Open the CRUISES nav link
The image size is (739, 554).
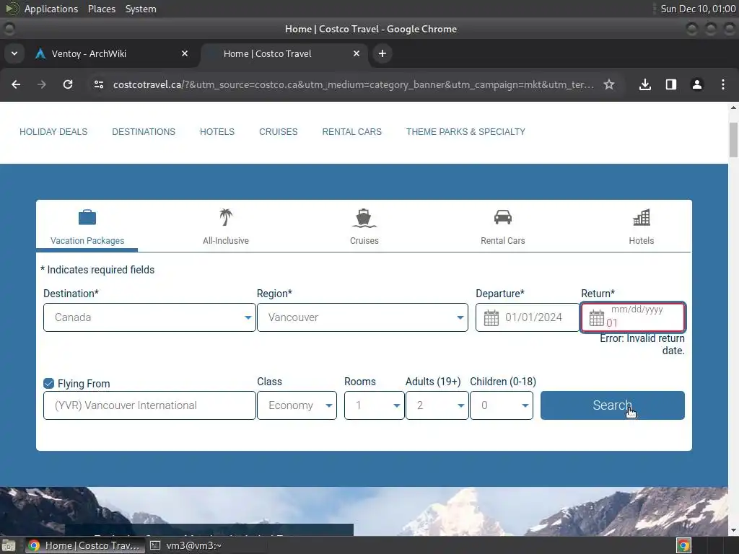[278, 132]
